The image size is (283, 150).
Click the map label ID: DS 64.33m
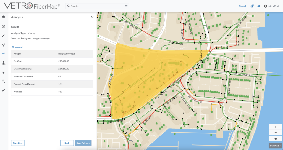[148, 119]
